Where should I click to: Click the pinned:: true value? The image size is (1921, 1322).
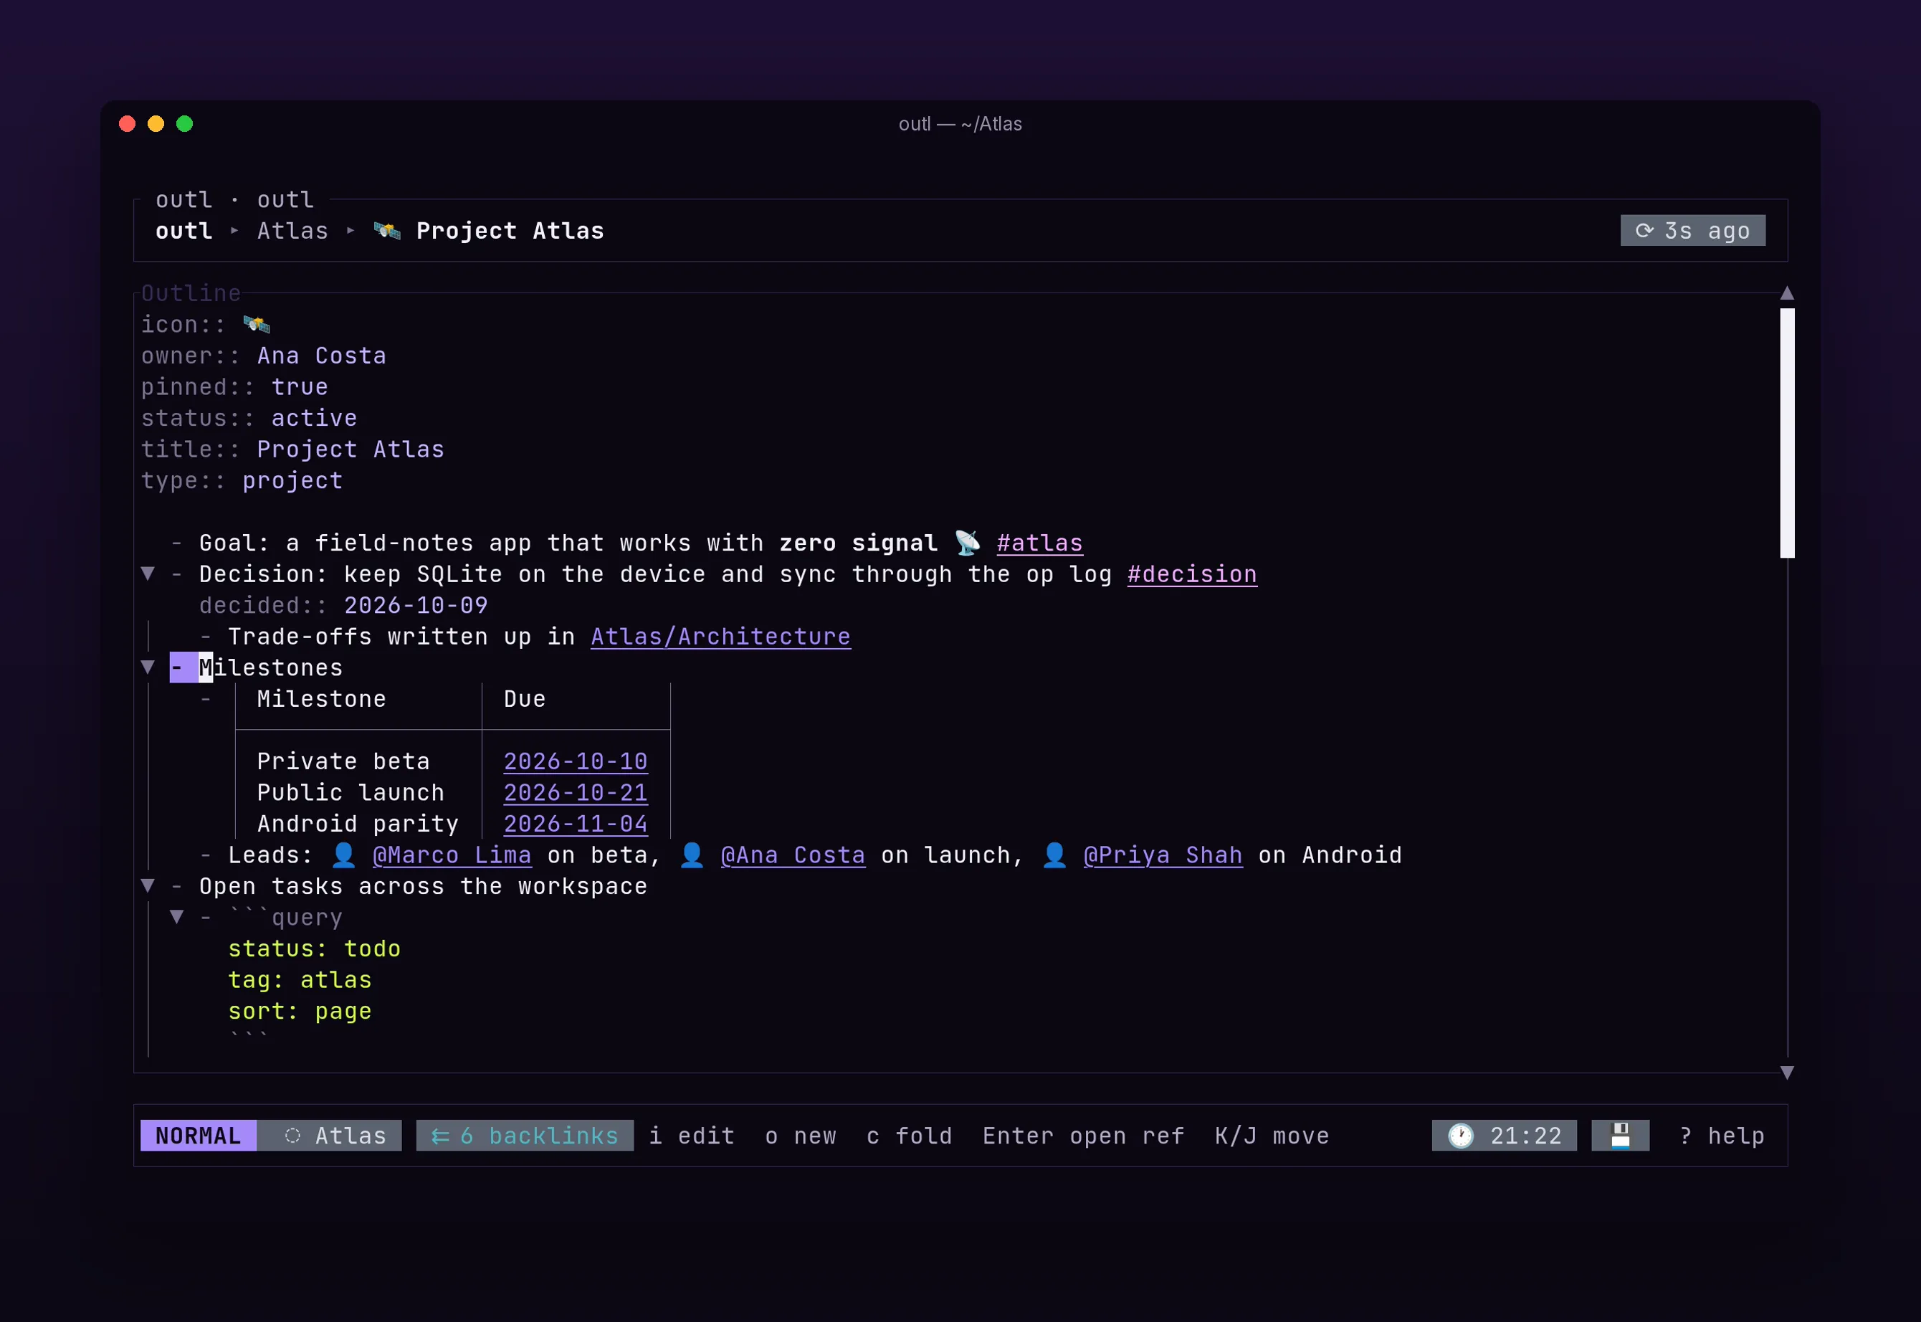pos(300,387)
